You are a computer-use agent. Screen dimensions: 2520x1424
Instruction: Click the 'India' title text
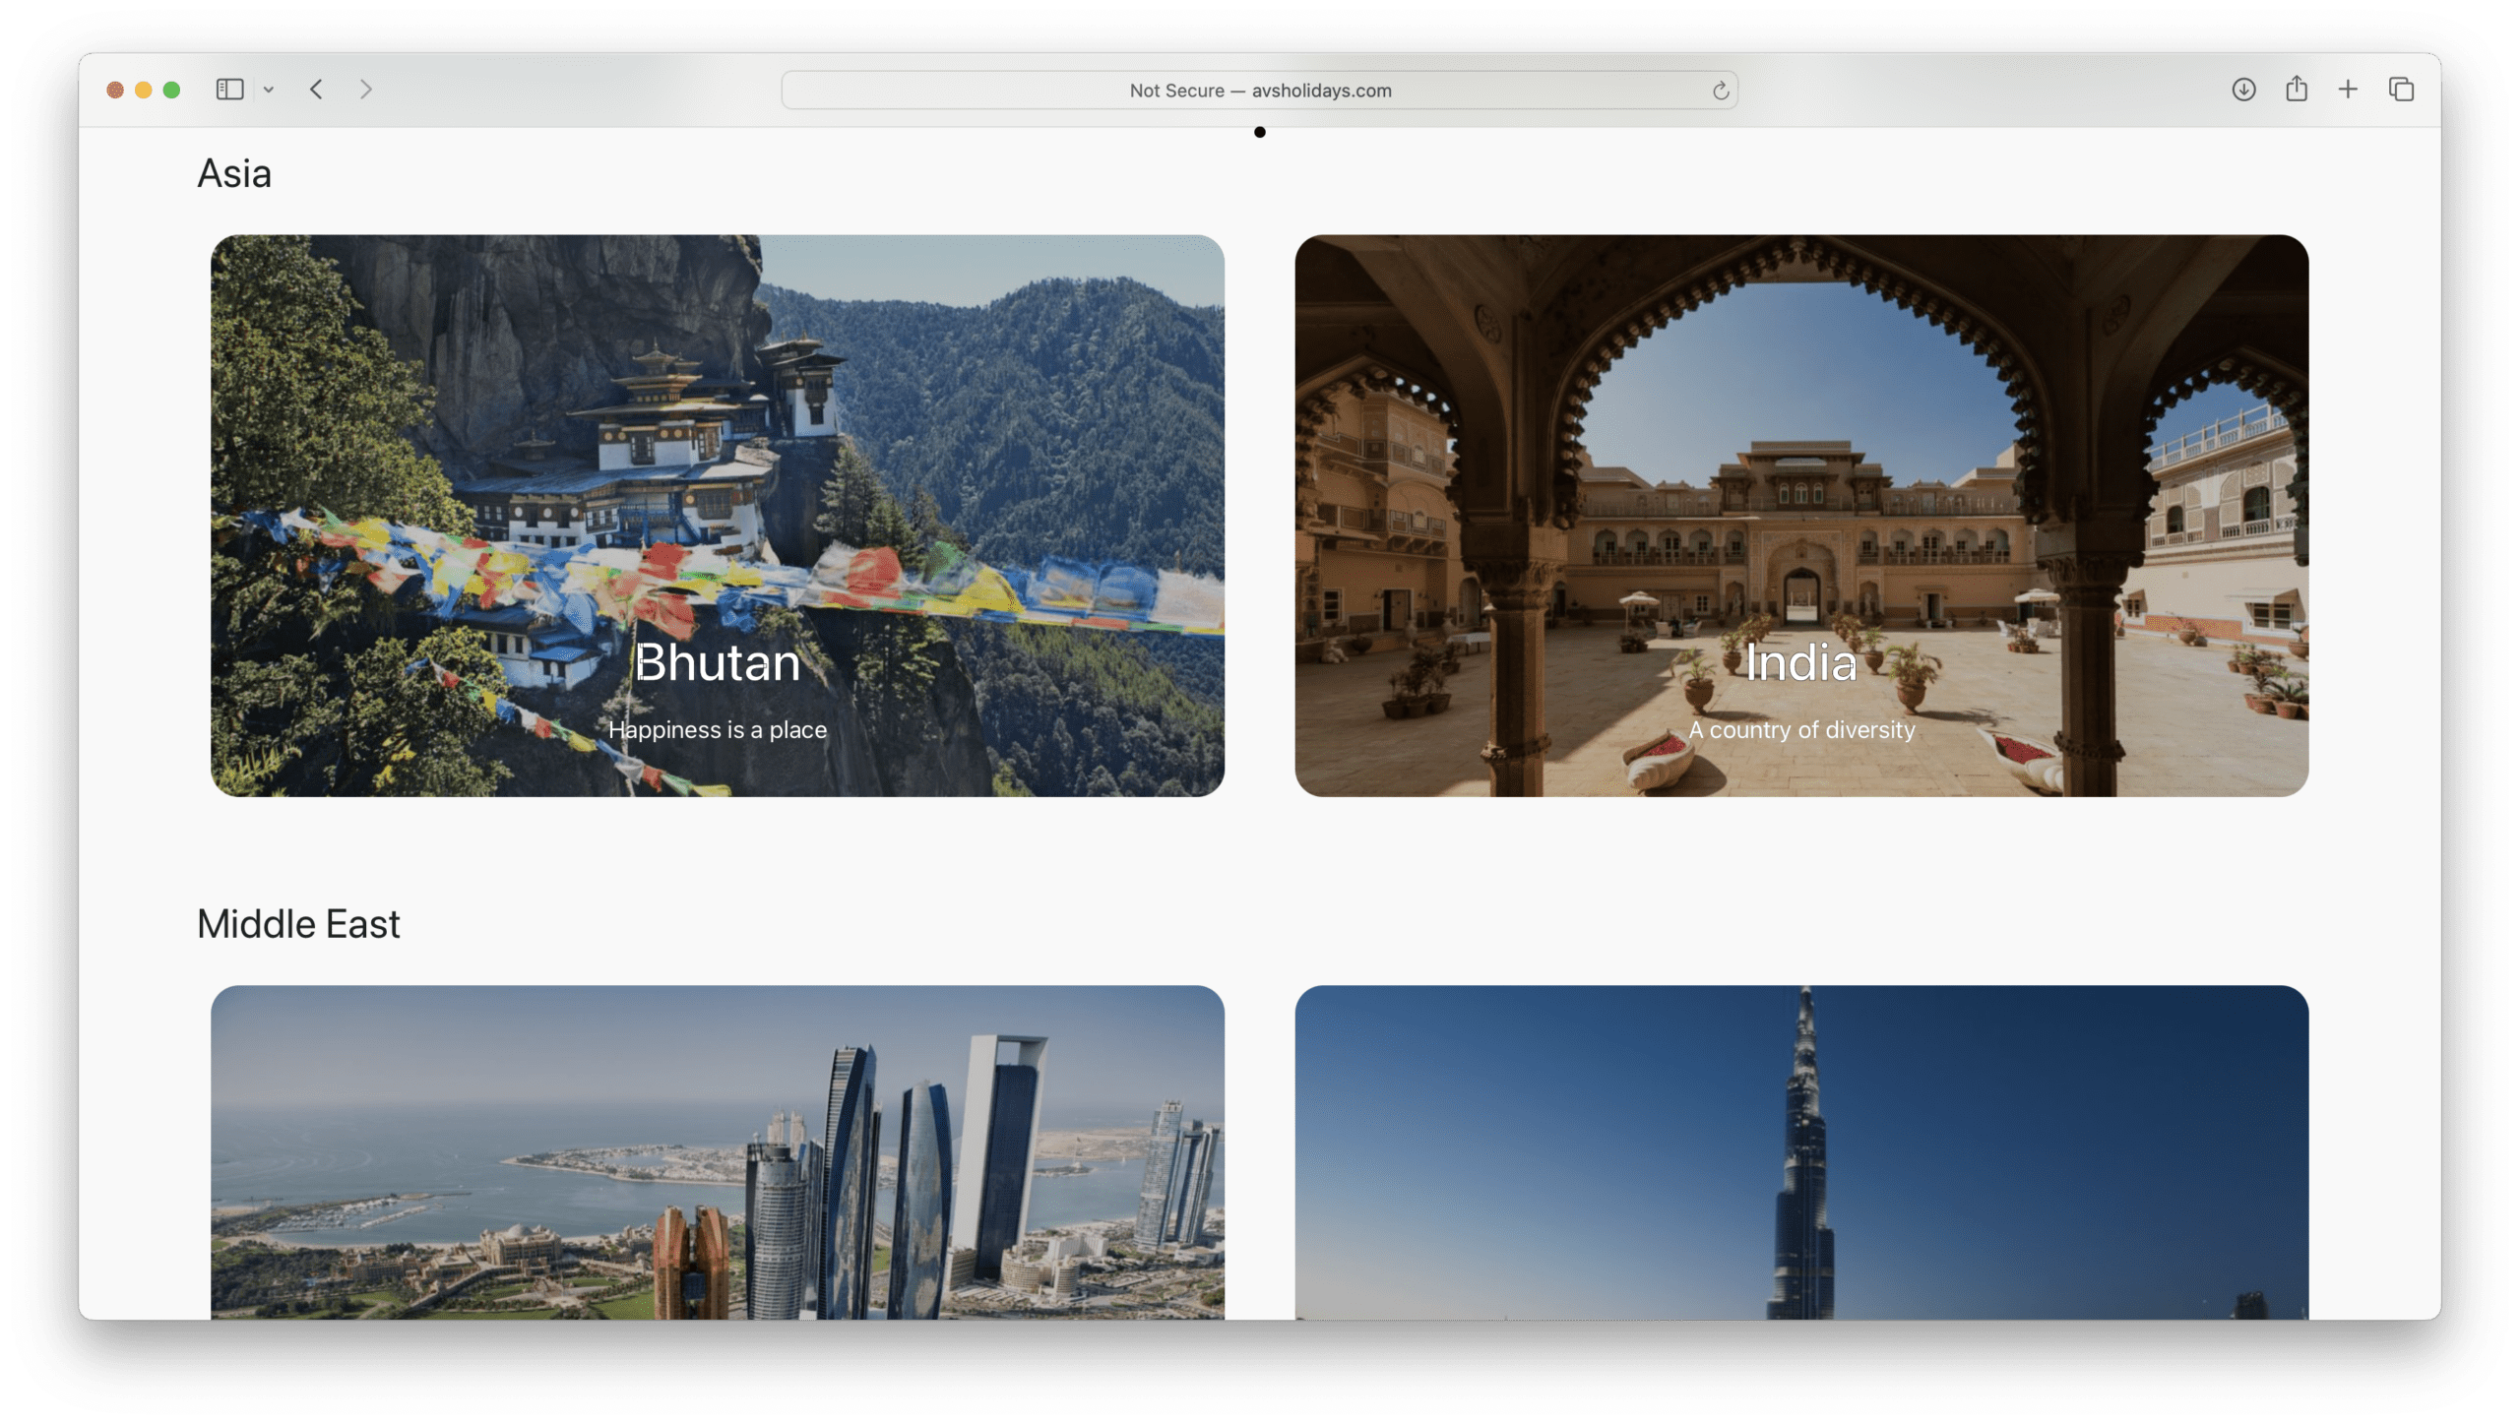pos(1800,662)
